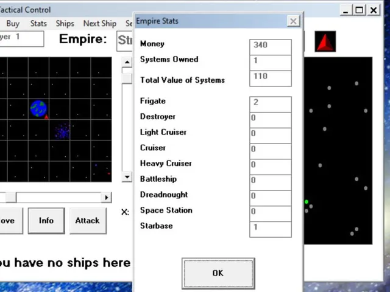Click the green dot on the galaxy minimap

point(307,202)
